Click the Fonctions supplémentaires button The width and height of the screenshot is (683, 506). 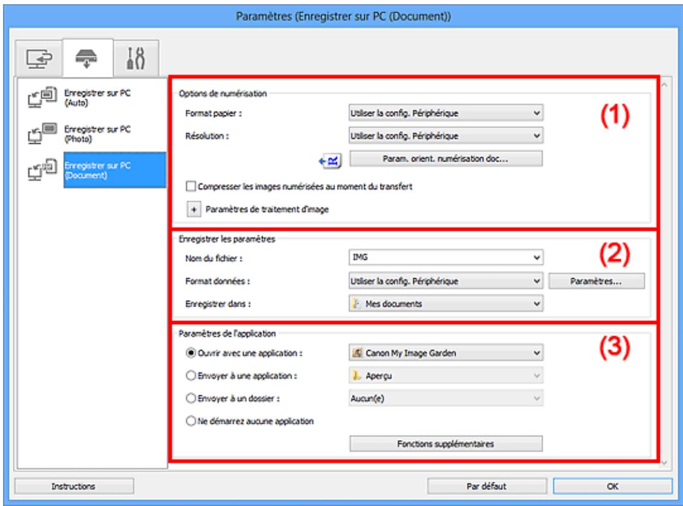446,444
